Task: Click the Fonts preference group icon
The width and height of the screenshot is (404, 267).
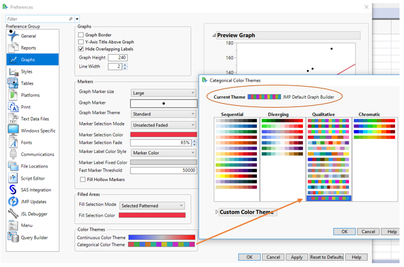Action: [13, 142]
